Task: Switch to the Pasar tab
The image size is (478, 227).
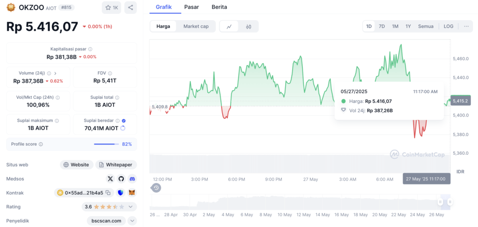Action: point(192,7)
